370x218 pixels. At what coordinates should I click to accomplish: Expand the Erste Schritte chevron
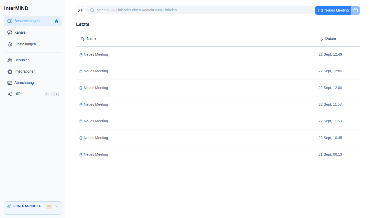click(57, 206)
